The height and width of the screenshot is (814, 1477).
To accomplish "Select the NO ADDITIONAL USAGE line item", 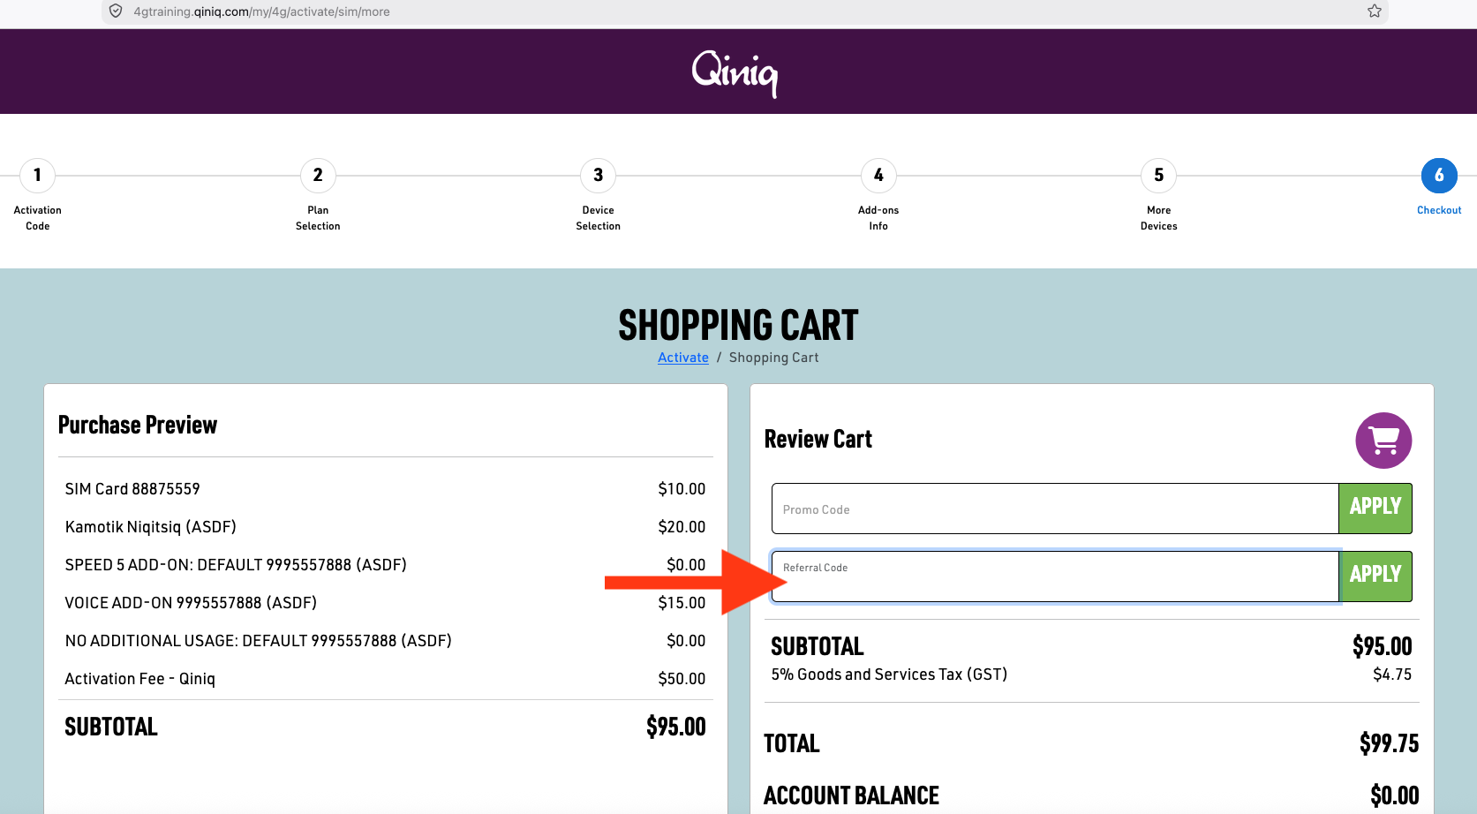I will 385,641.
